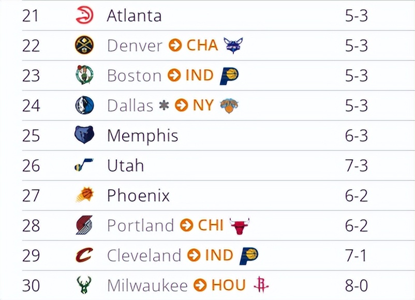Click the Portland Trail Blazers logo
The height and width of the screenshot is (300, 415).
[84, 226]
